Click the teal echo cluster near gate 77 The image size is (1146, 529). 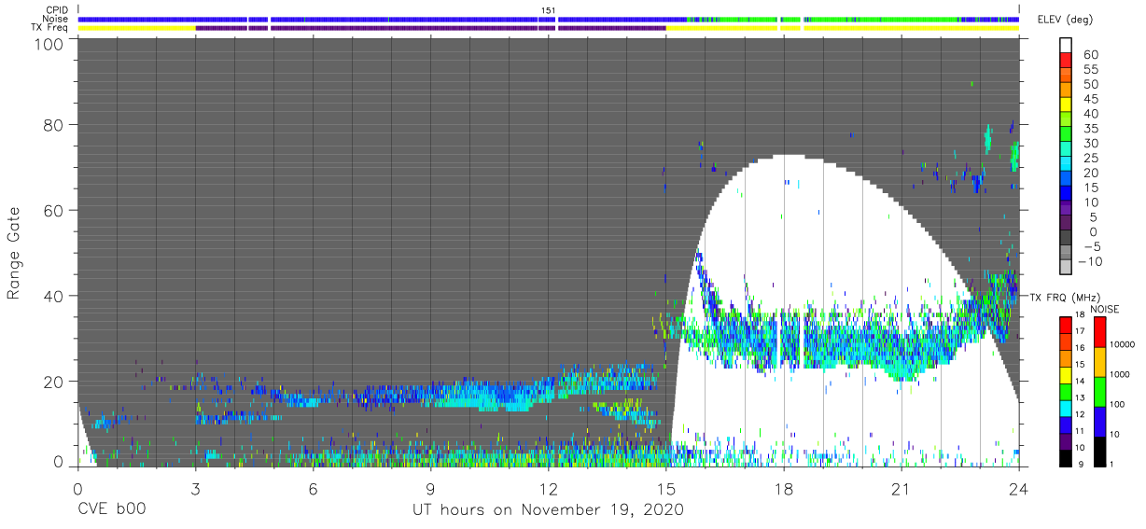(987, 138)
